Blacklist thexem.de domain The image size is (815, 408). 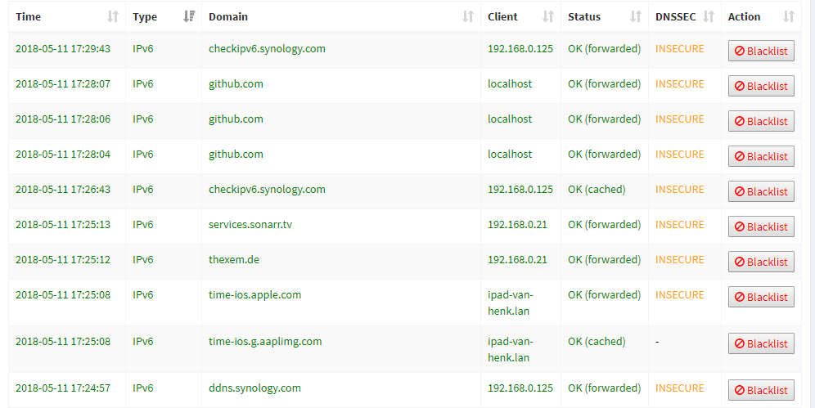(x=761, y=262)
